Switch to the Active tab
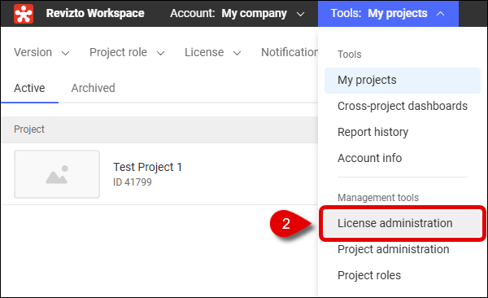488x298 pixels. [29, 88]
